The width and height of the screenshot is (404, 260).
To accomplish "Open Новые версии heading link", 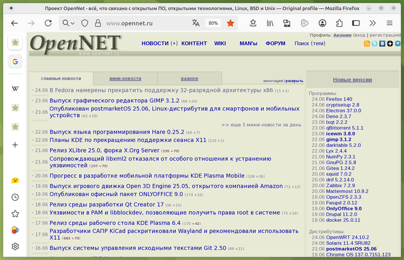I will 352,80.
